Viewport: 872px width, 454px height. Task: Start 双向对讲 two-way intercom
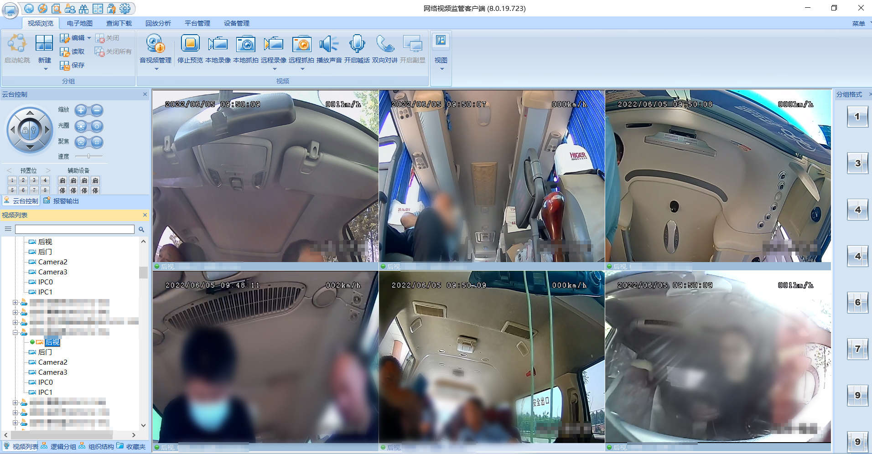pos(384,44)
